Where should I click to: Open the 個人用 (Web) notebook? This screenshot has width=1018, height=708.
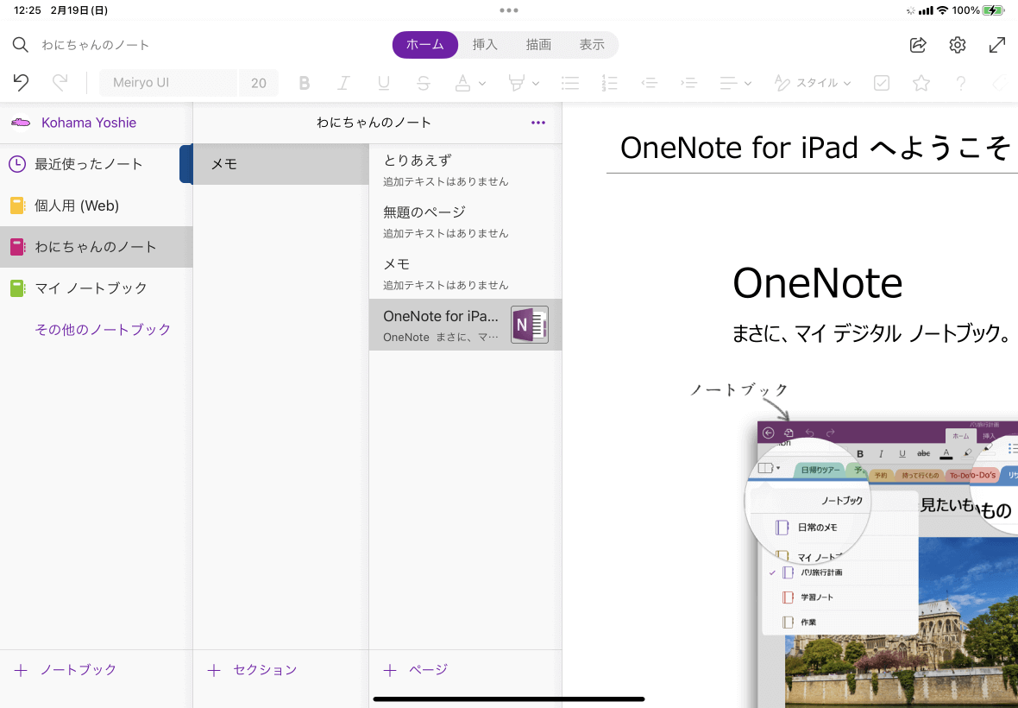click(96, 205)
